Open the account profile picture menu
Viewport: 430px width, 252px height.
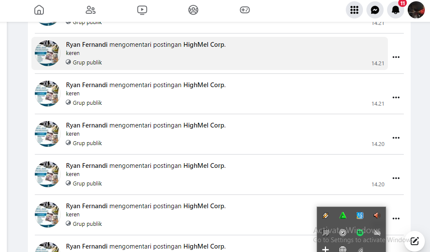click(x=416, y=10)
